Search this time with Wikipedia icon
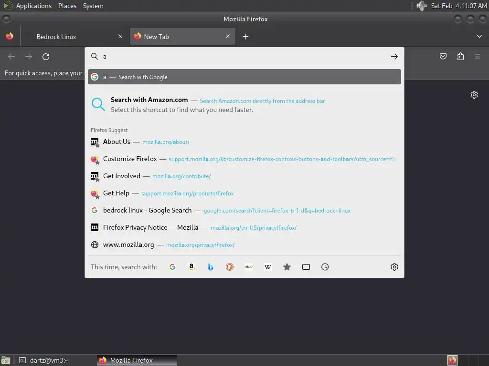The height and width of the screenshot is (366, 489). pyautogui.click(x=268, y=267)
